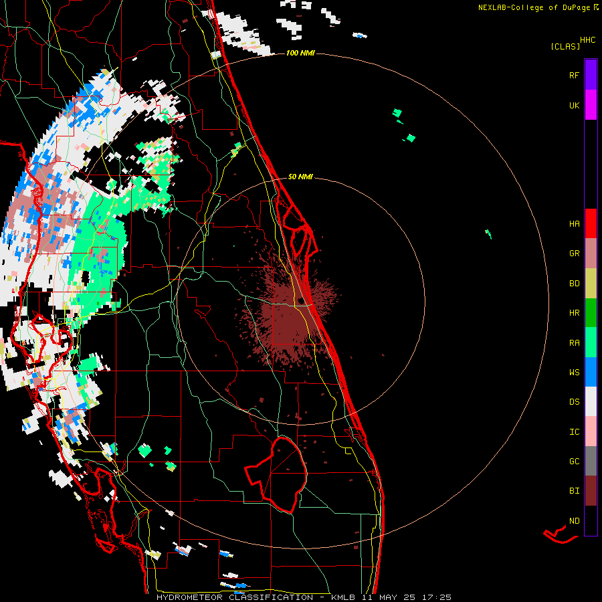Choose the WS blue legend swatch
Viewport: 602px width, 602px height.
[591, 372]
